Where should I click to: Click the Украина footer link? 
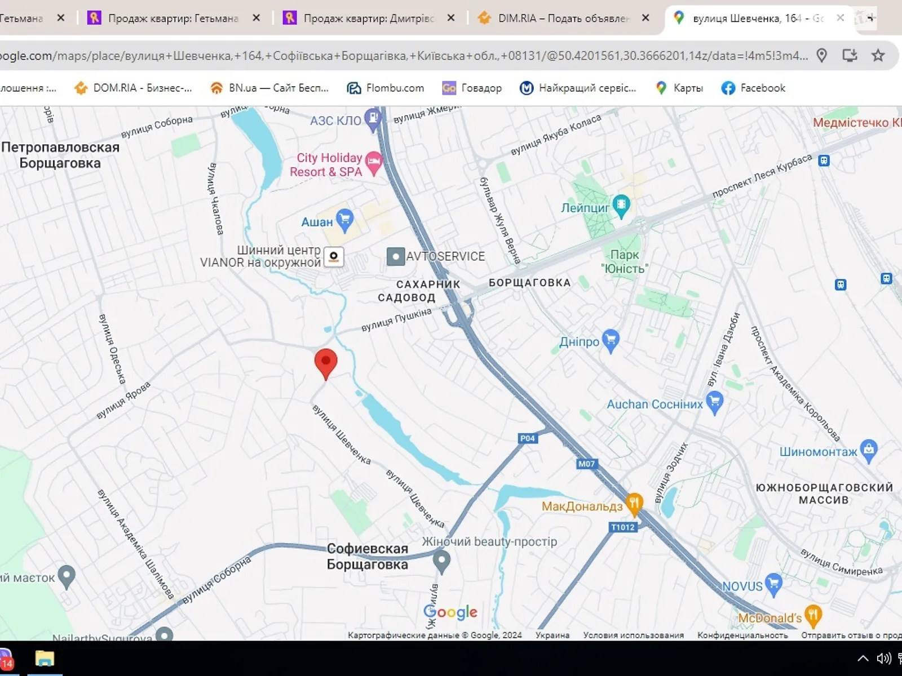(x=552, y=635)
